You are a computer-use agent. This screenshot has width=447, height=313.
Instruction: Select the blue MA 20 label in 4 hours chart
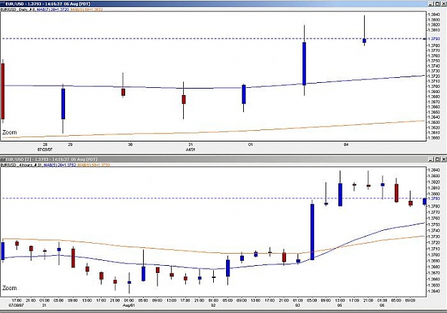click(60, 164)
